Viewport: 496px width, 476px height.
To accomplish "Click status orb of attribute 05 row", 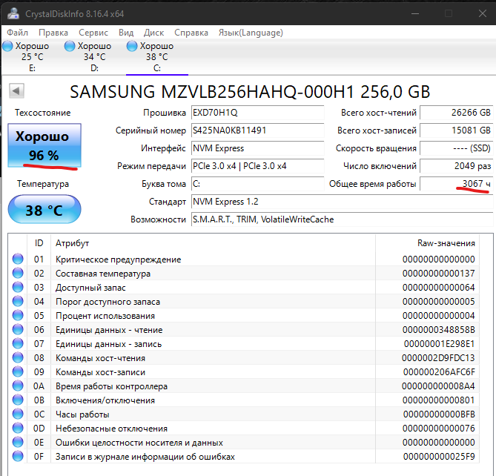I will click(x=18, y=315).
